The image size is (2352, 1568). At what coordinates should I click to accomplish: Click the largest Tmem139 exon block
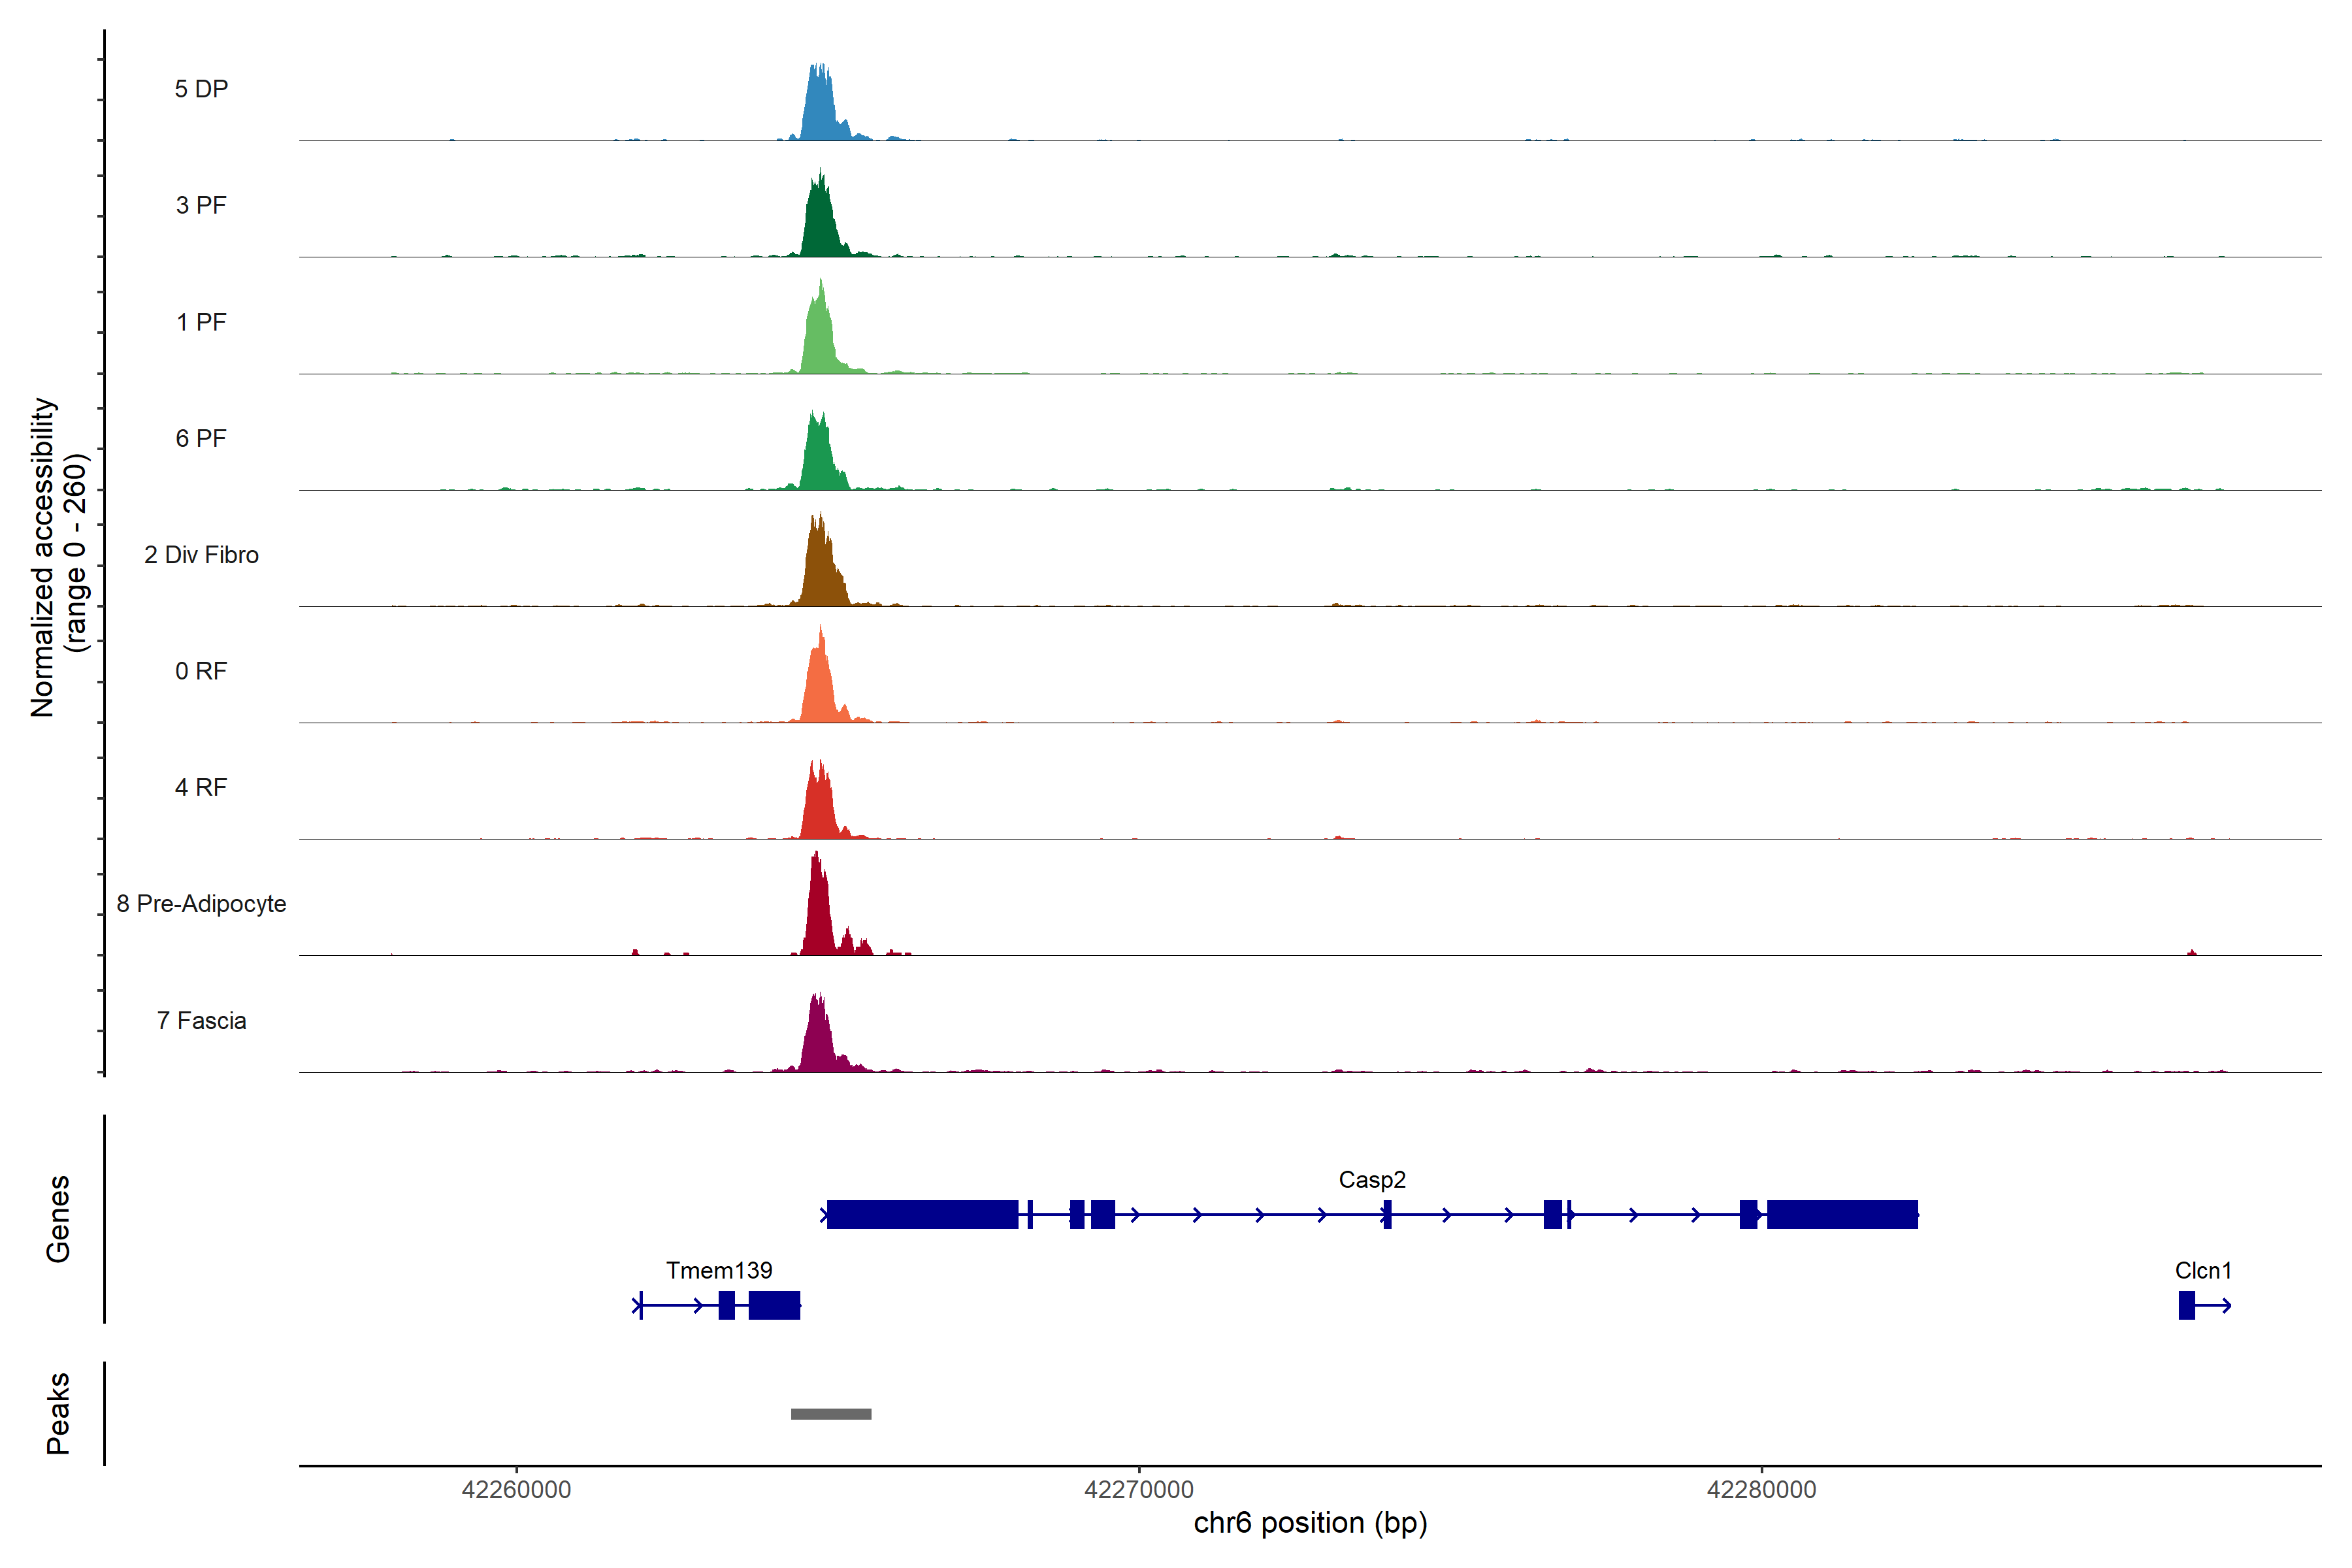click(x=774, y=1305)
